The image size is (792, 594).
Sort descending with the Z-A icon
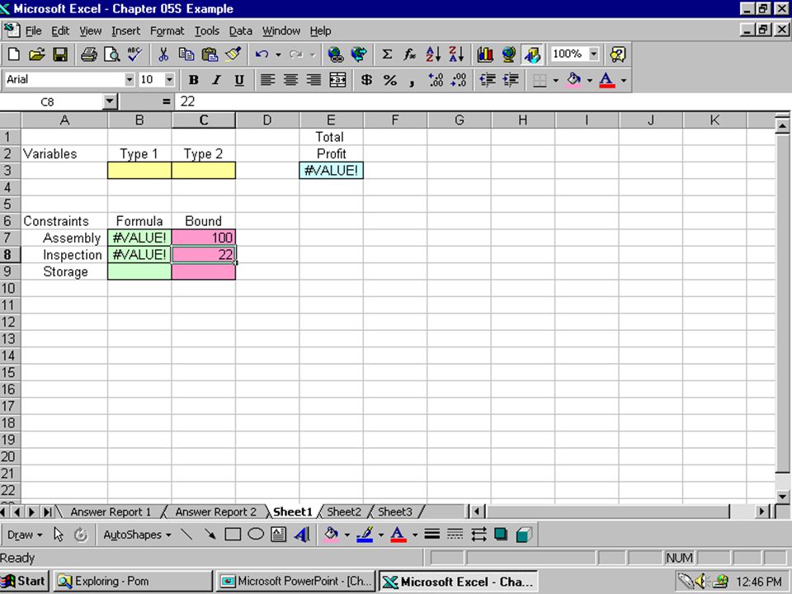[x=456, y=54]
